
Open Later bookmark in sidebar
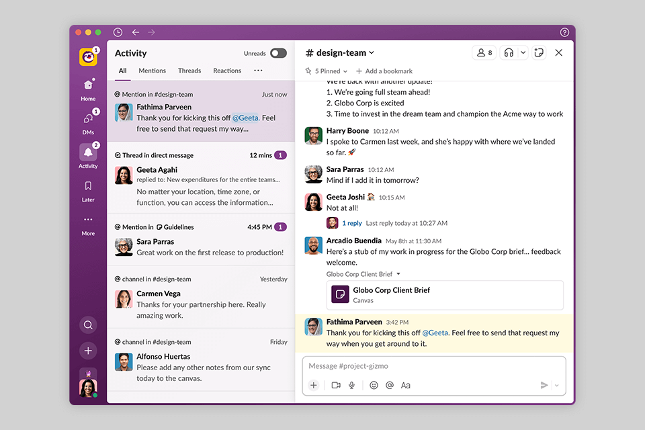(88, 191)
